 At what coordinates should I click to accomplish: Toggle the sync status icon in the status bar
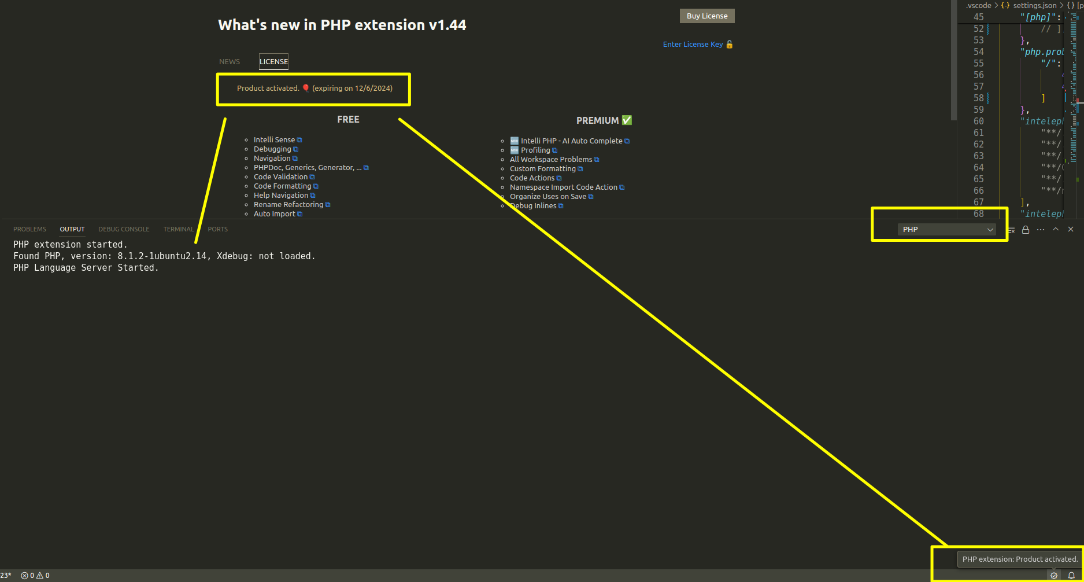(x=1054, y=575)
